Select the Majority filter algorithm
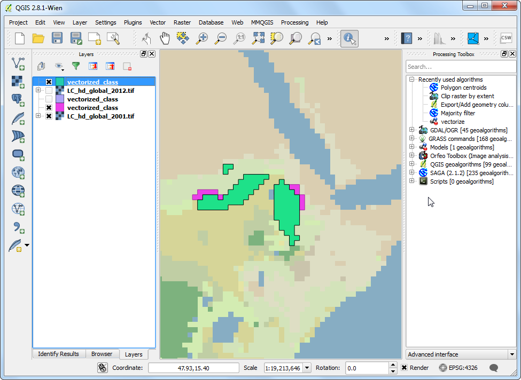The width and height of the screenshot is (521, 380). (458, 113)
